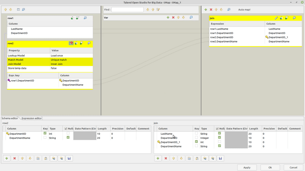Select the LastName column in the row1 table
This screenshot has width=305, height=171.
coord(17,29)
